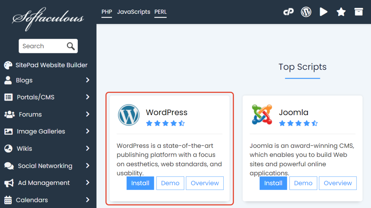This screenshot has height=208, width=371.
Task: Expand the Blogs category chevron
Action: pos(87,80)
